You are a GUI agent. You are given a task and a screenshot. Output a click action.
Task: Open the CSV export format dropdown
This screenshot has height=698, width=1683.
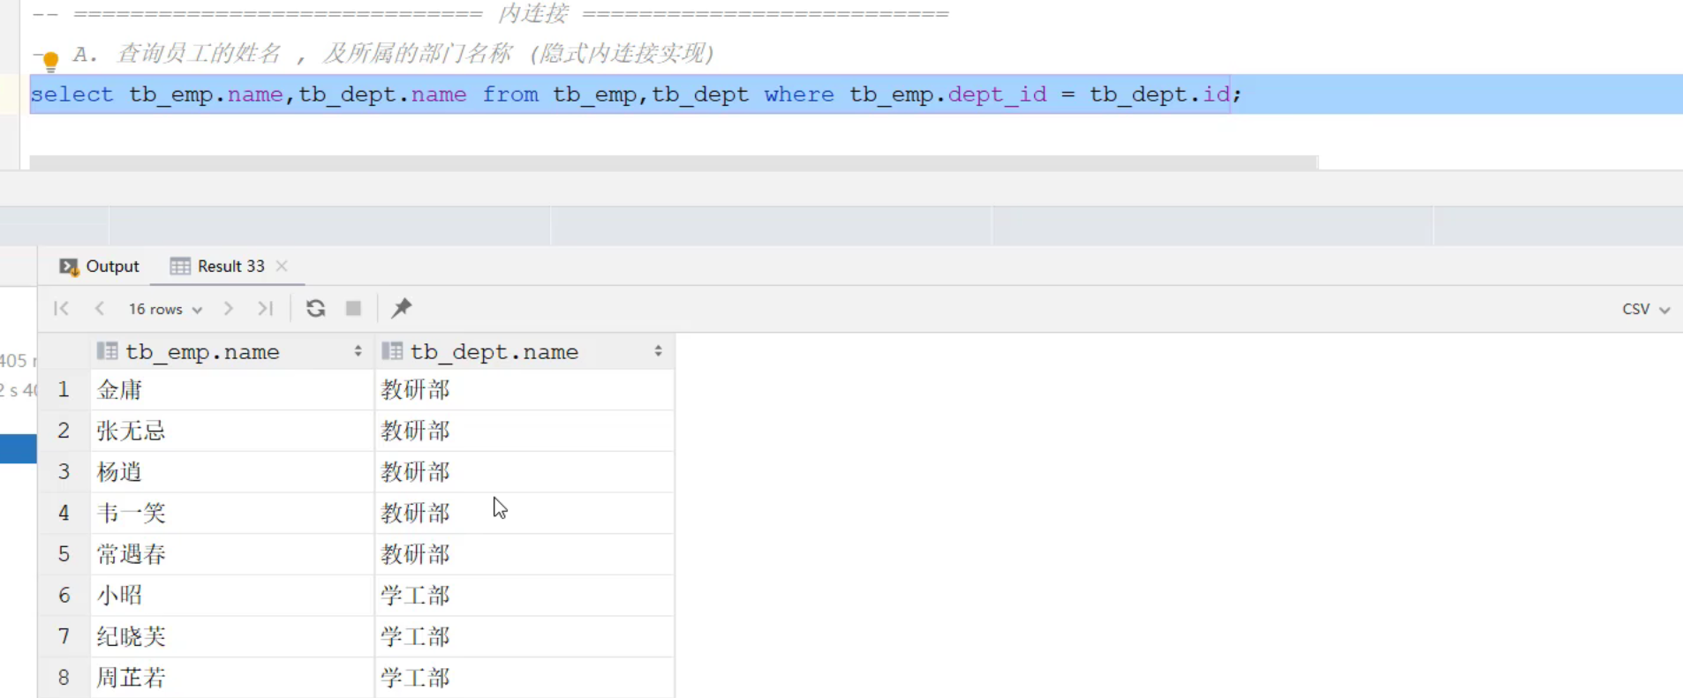pyautogui.click(x=1646, y=309)
